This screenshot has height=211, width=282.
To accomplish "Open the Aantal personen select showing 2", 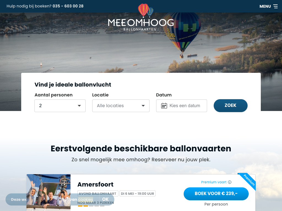I will (60, 106).
